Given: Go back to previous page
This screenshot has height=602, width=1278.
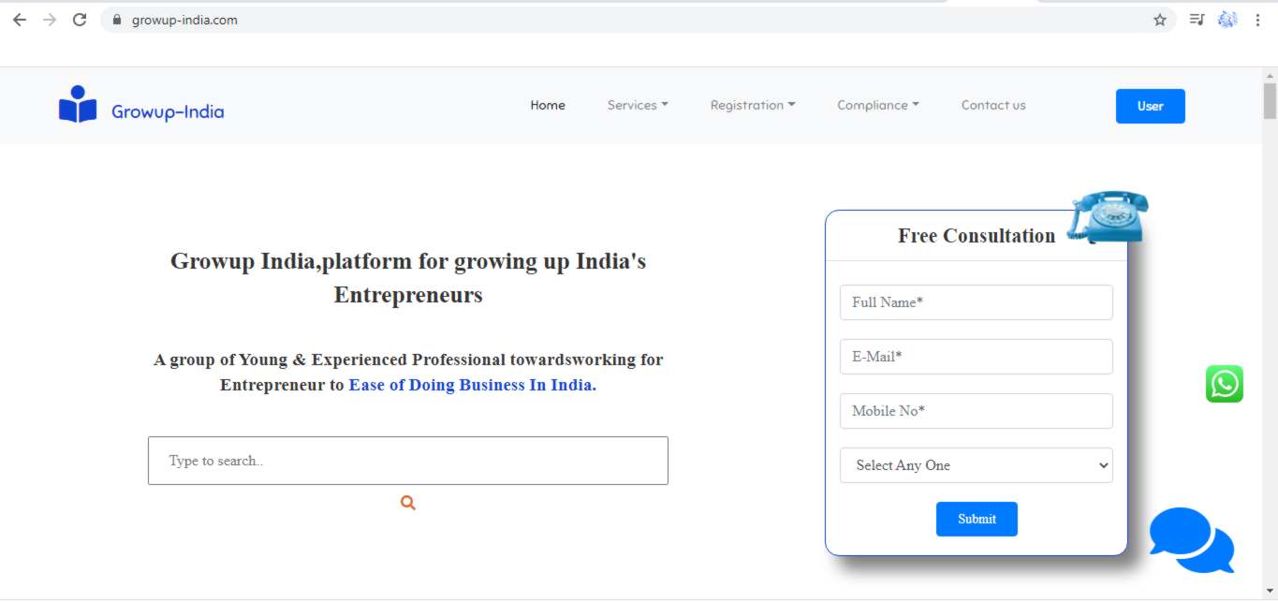Looking at the screenshot, I should pyautogui.click(x=20, y=20).
